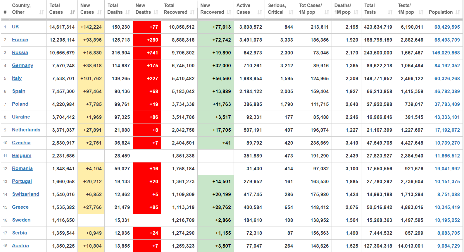464x252 pixels.
Task: Select Russia new deaths cell +741
Action: coord(147,53)
